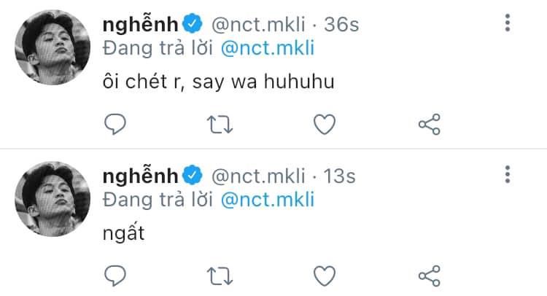
Task: Share the 'say wa huhuhu' tweet
Action: [430, 125]
